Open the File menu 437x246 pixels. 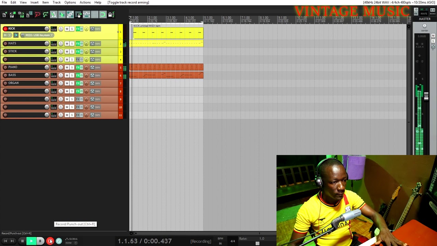click(4, 2)
